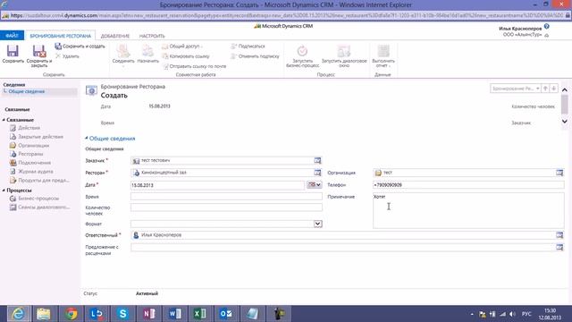Viewport: 572px width, 322px height.
Task: Click the Телефон input field
Action: point(468,185)
